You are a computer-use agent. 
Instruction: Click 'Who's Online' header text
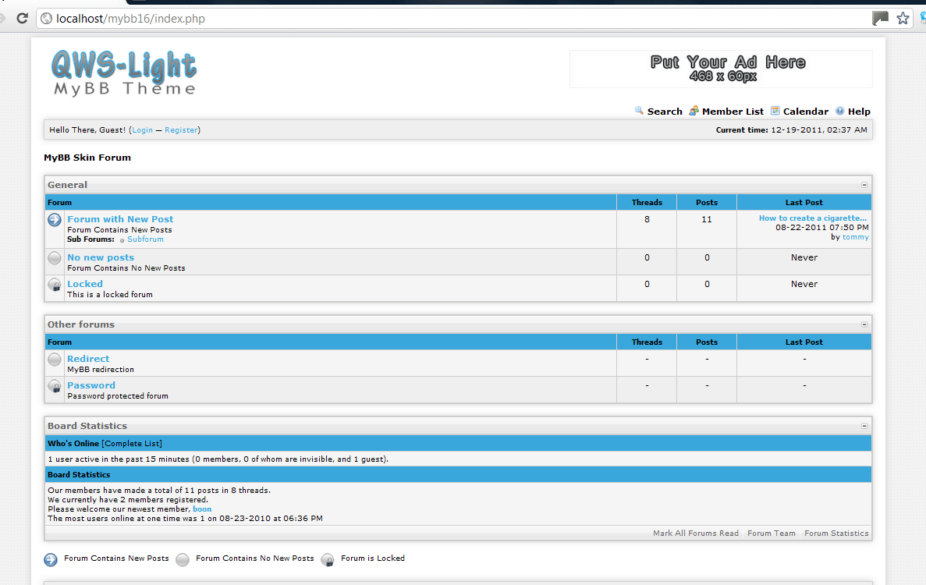[73, 443]
